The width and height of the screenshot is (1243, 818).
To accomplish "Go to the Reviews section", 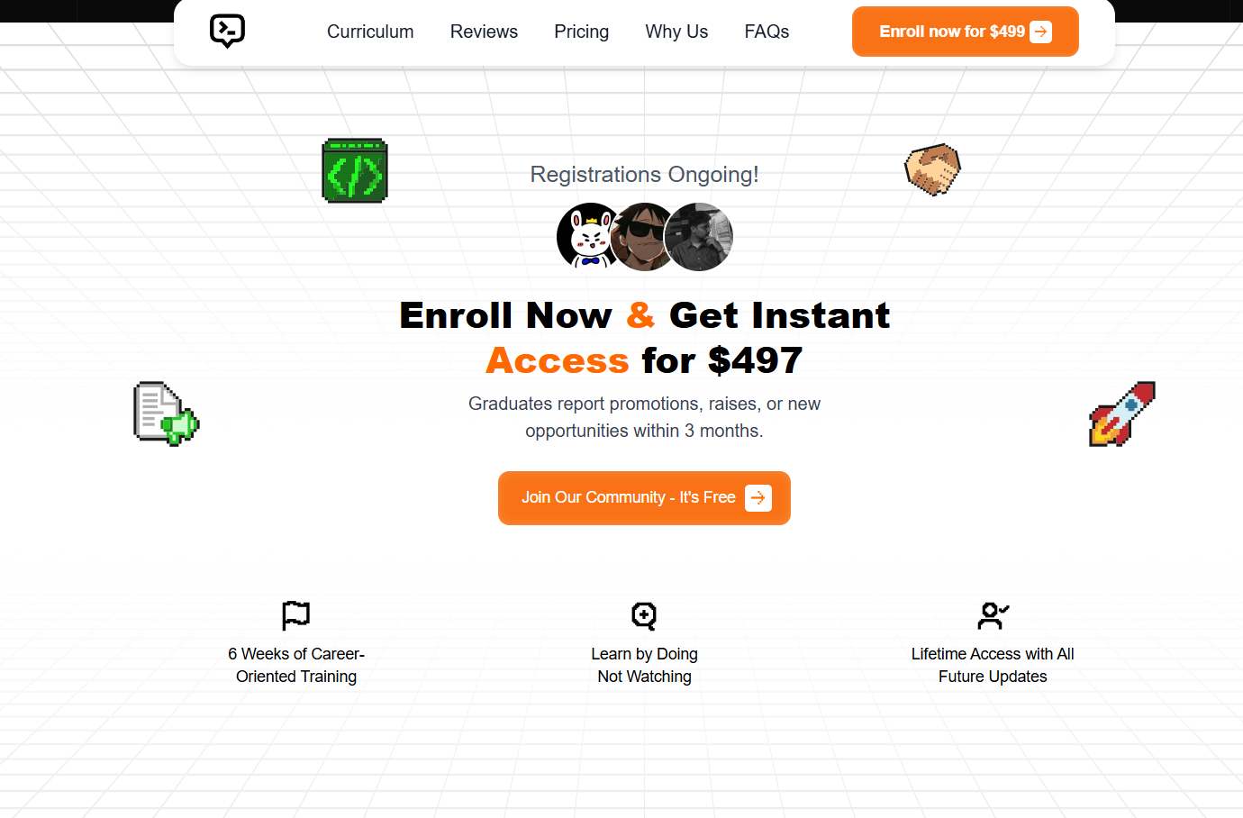I will [x=484, y=32].
